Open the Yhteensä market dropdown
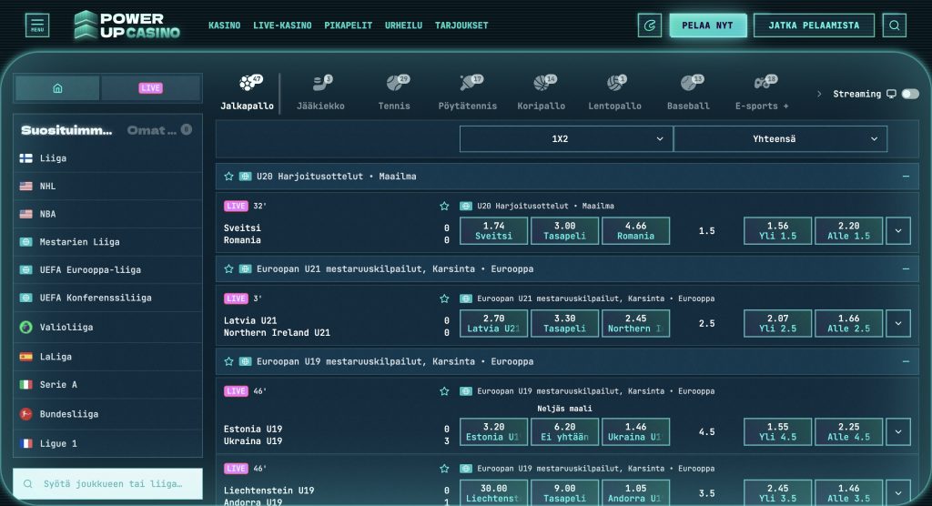932x506 pixels. tap(780, 138)
